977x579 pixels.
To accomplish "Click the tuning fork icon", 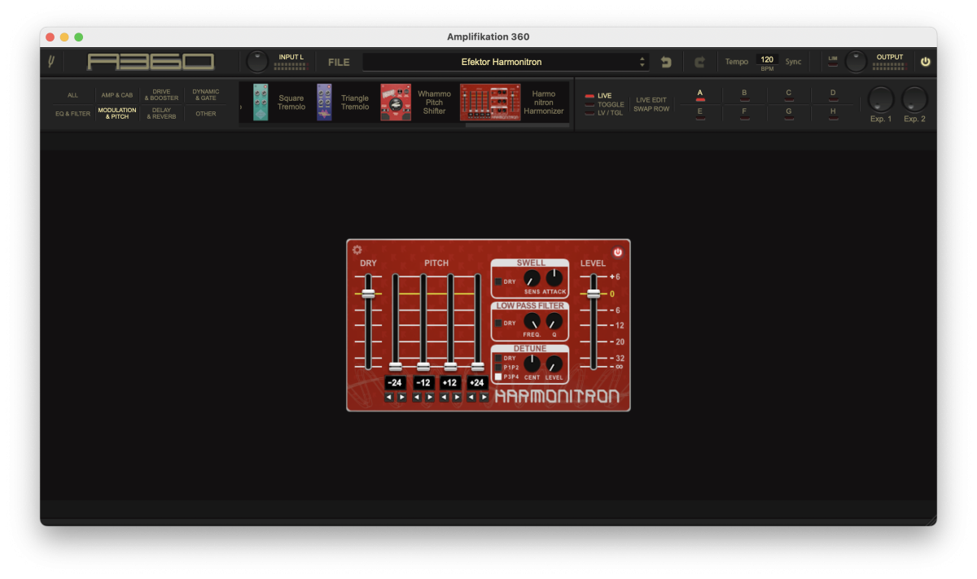I will pos(51,62).
